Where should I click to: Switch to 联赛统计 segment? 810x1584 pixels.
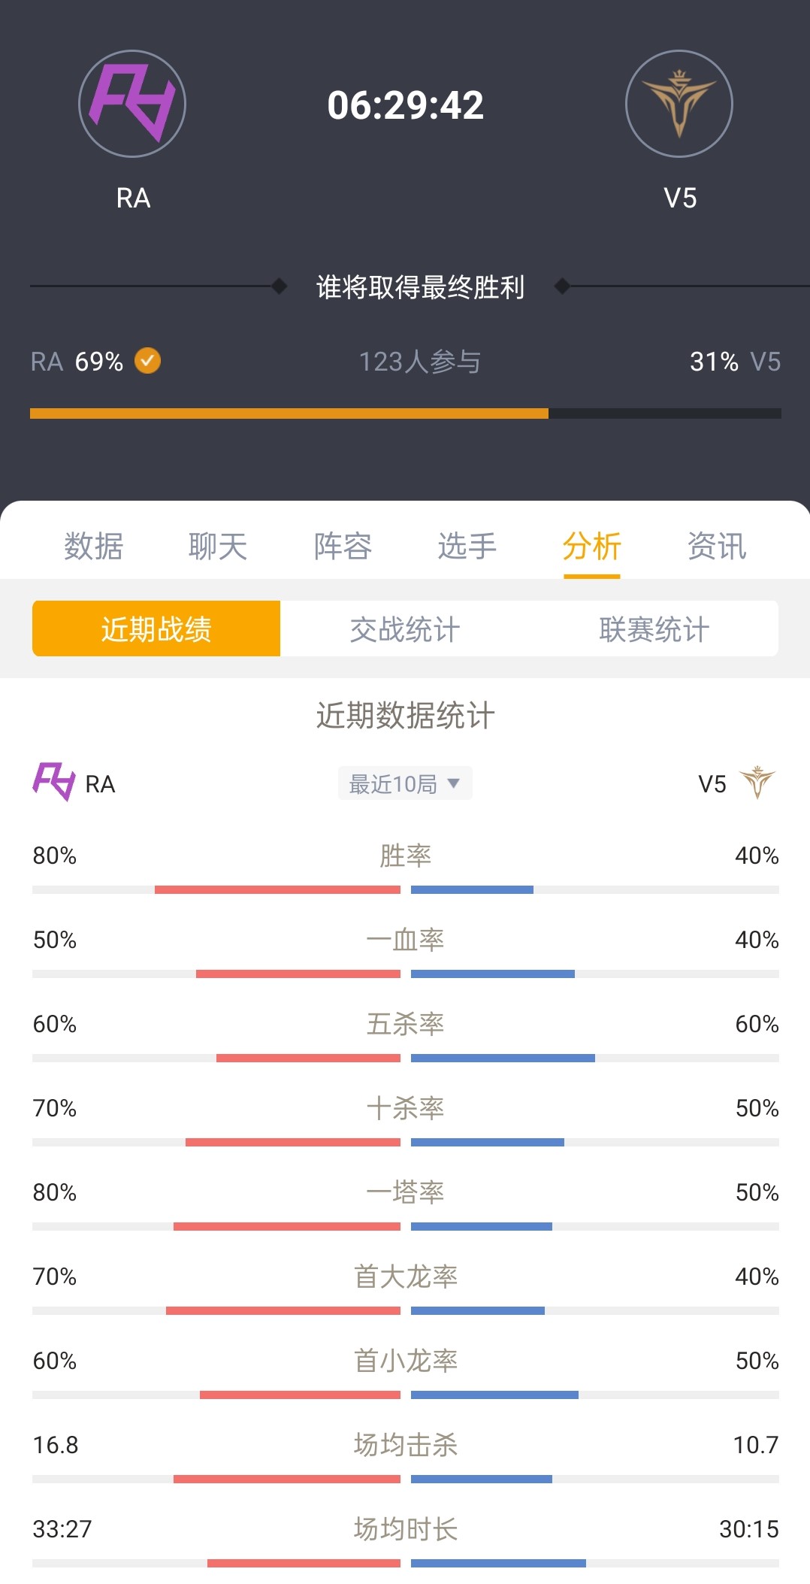(654, 628)
